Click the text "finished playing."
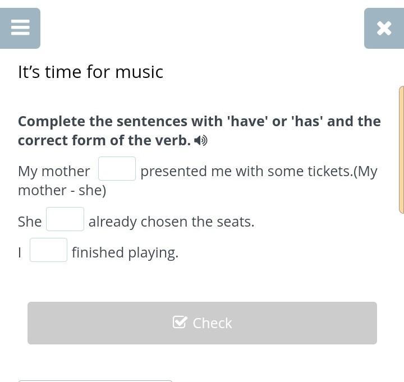Viewport: 404px width, 382px height. tap(125, 252)
